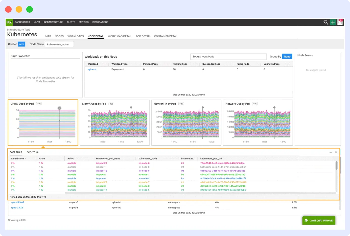Remove the int cluster filter chip
The height and width of the screenshot is (236, 350).
click(24, 44)
